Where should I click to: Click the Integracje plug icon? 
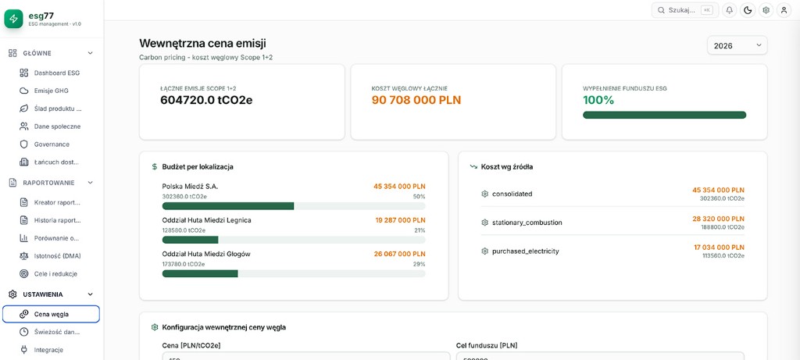click(x=23, y=350)
